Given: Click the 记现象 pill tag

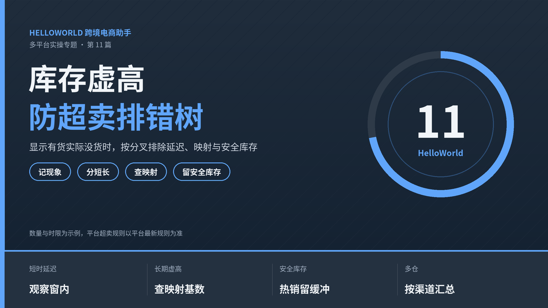Looking at the screenshot, I should 50,172.
